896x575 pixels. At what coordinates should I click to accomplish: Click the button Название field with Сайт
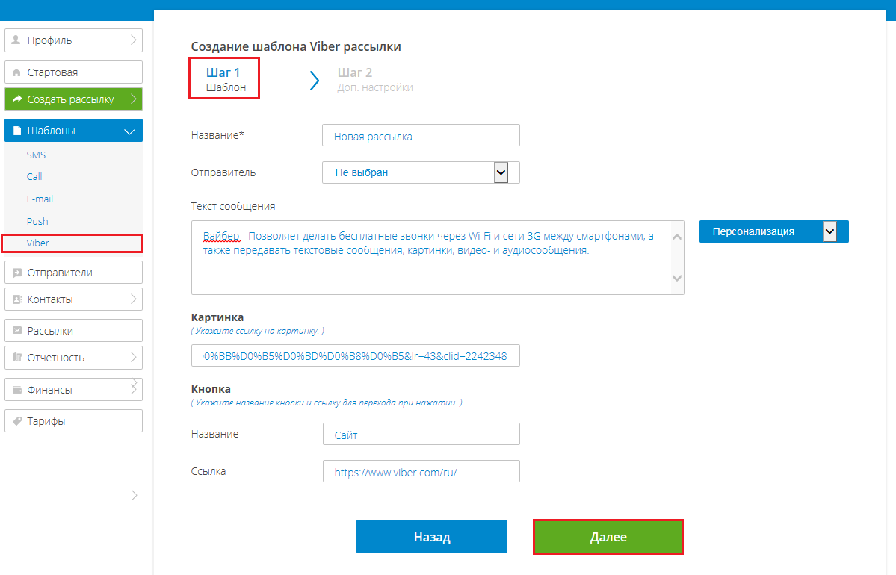[421, 434]
